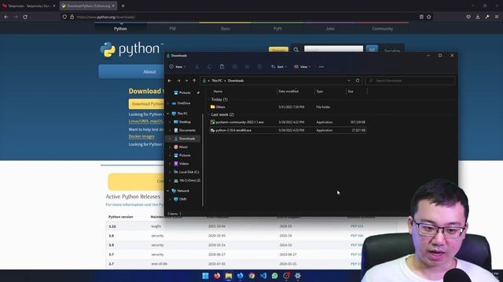
Task: Open the Firefox hamburger application menu
Action: (x=497, y=16)
